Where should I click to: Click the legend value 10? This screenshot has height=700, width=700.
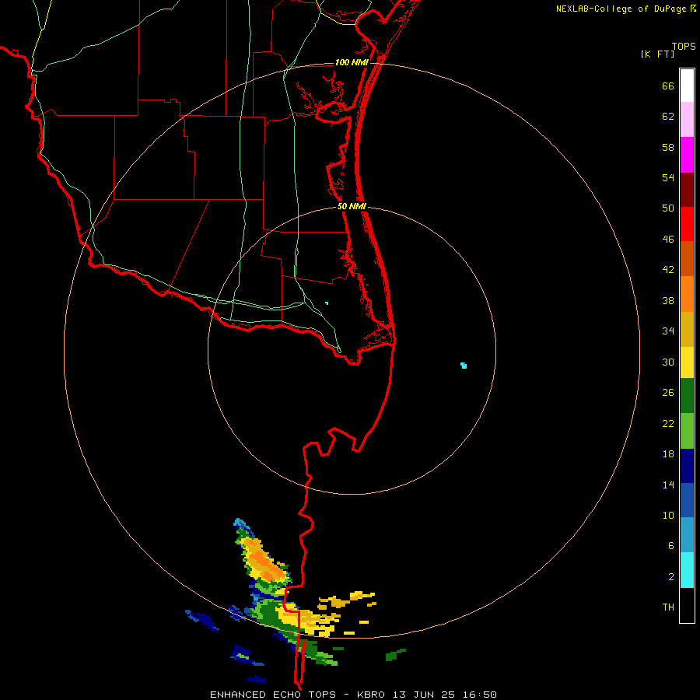pos(668,515)
